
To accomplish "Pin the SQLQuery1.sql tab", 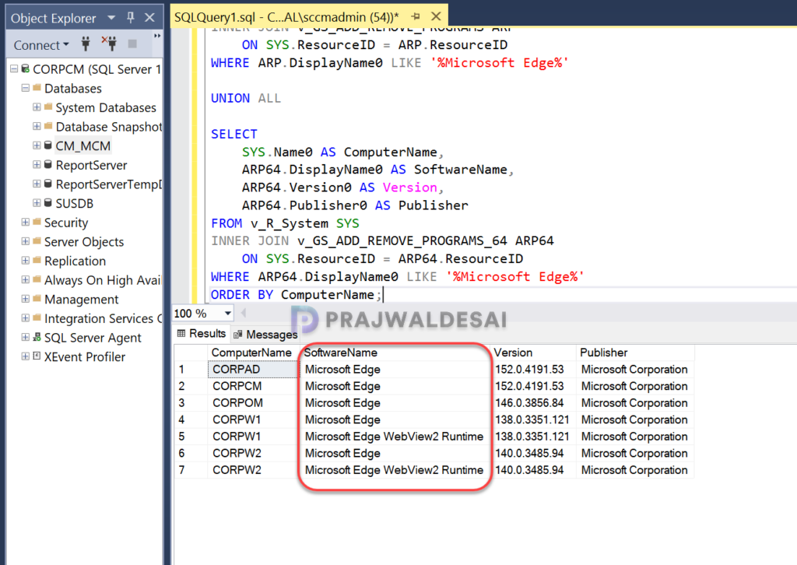I will click(416, 16).
